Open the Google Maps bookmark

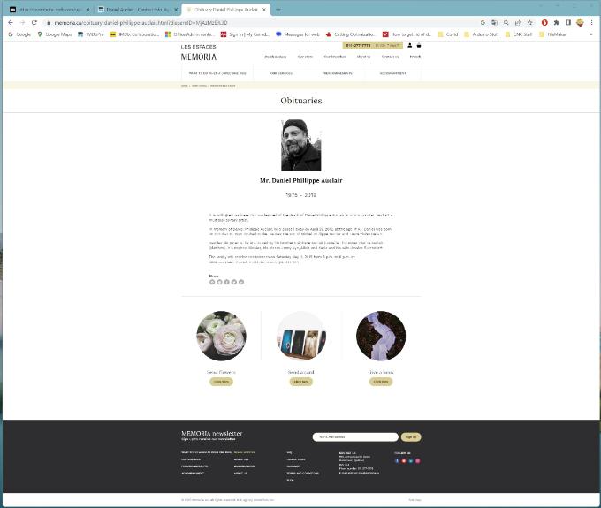tap(55, 34)
